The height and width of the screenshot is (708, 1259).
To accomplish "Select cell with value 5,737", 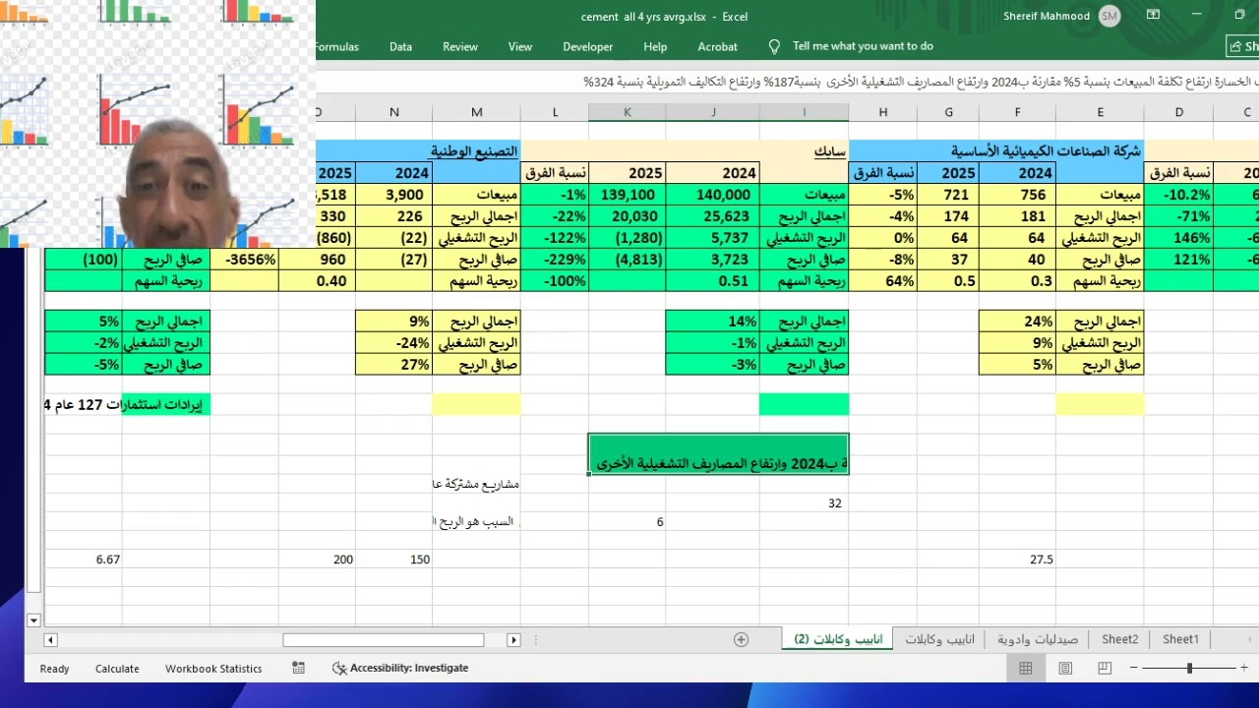I will coord(713,238).
